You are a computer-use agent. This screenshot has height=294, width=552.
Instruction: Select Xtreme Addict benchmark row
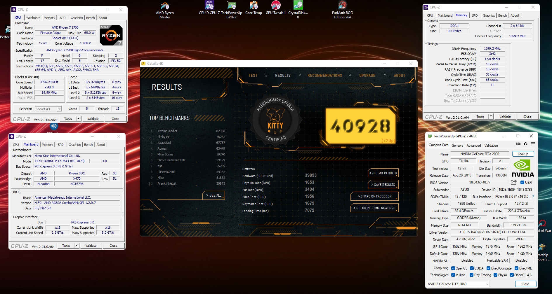187,131
